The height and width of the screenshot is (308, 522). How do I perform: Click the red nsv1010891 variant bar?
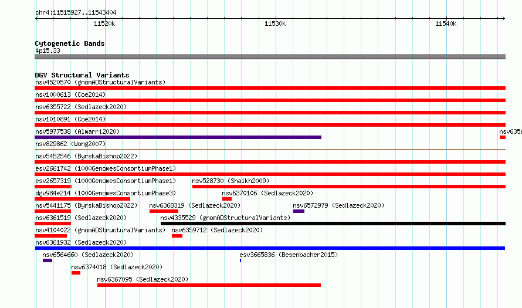[270, 125]
